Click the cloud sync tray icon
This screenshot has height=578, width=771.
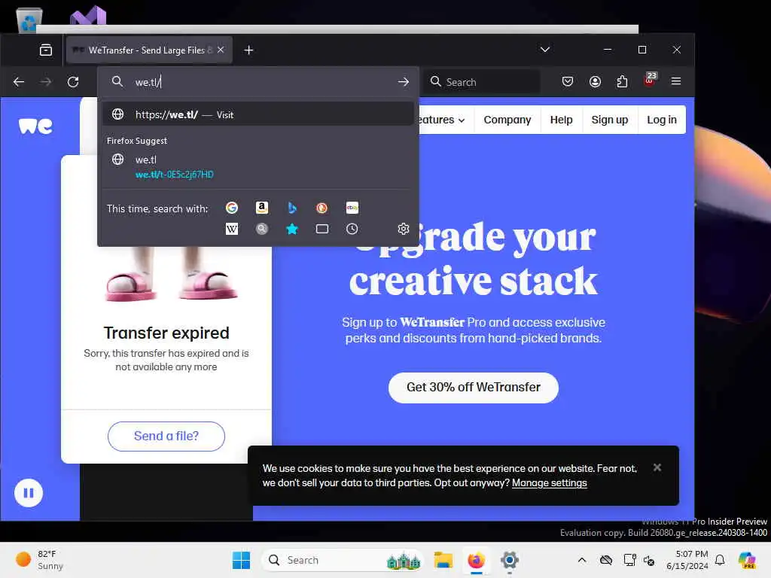(x=606, y=560)
